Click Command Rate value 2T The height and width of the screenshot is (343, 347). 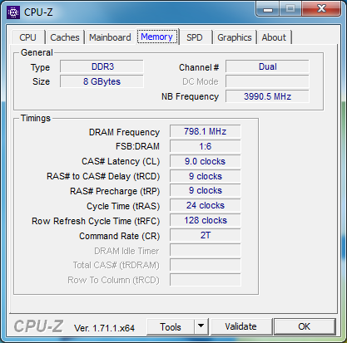(x=206, y=235)
